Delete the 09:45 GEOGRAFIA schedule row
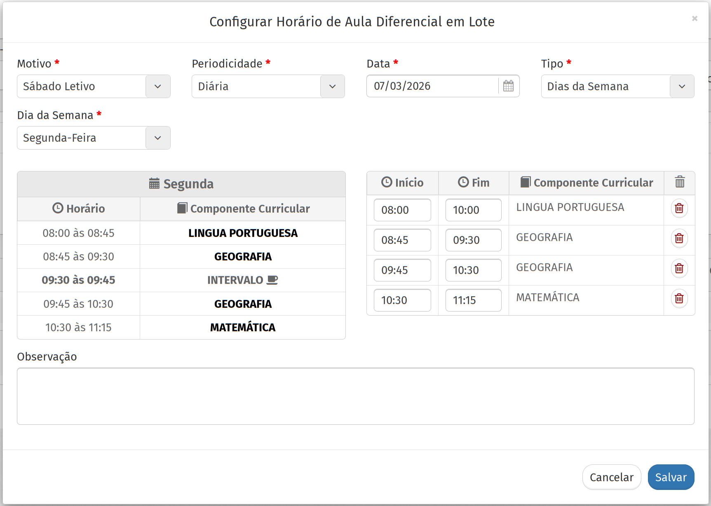The image size is (711, 506). pos(679,269)
